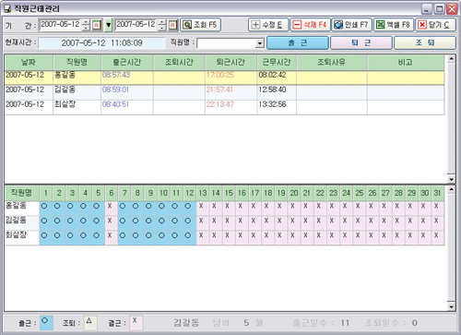Viewport: 461px width, 335px height.
Task: Click the clock-in time 08:57:43
Action: pyautogui.click(x=116, y=75)
